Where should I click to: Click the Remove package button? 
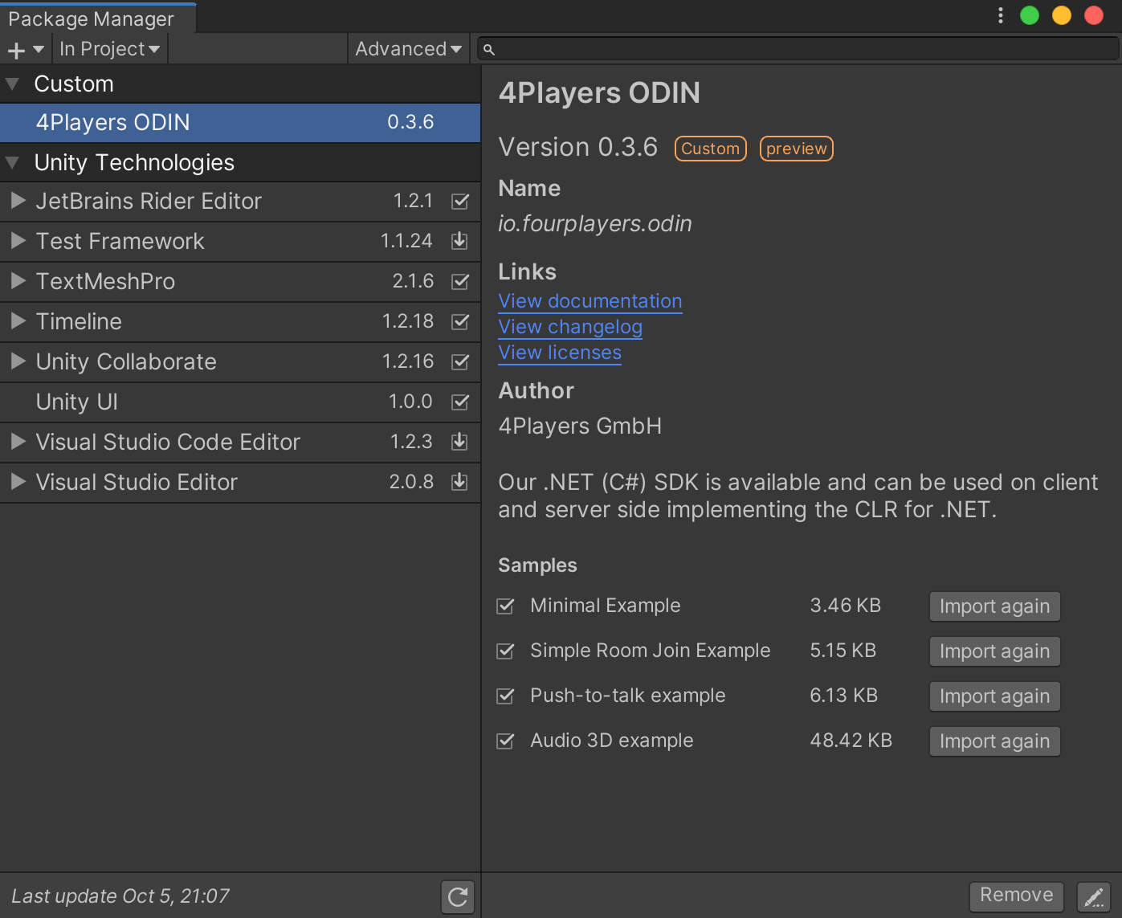(1017, 896)
